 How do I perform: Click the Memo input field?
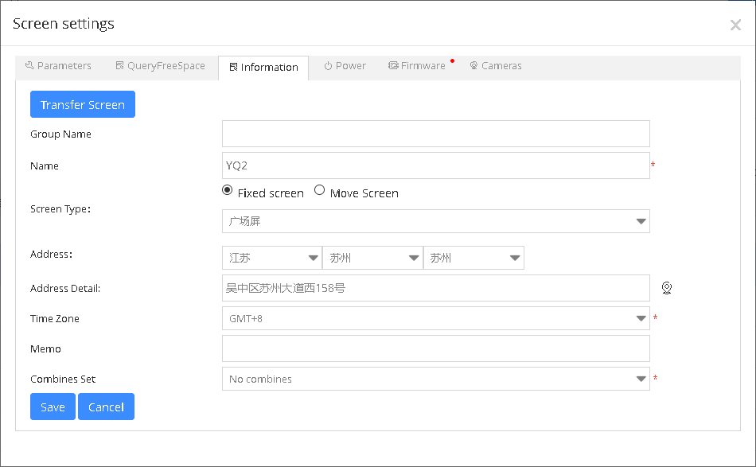coord(436,348)
